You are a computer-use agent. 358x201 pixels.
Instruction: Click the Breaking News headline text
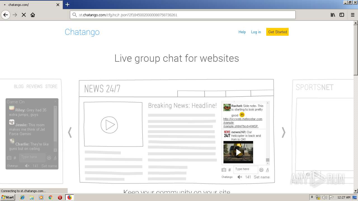pos(182,106)
